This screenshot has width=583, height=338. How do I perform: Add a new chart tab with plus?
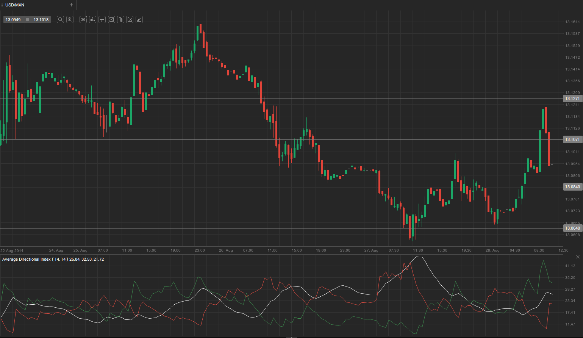click(x=71, y=5)
